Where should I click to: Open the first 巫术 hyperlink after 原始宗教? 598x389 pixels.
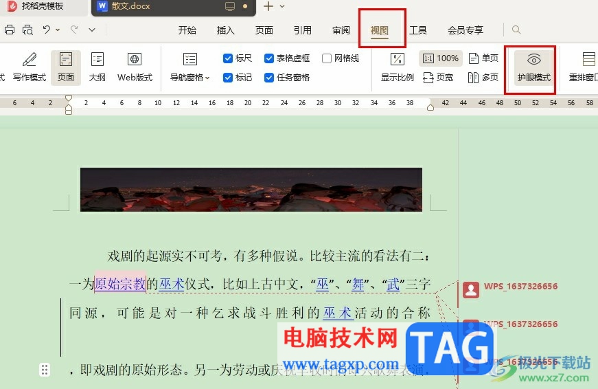(171, 284)
